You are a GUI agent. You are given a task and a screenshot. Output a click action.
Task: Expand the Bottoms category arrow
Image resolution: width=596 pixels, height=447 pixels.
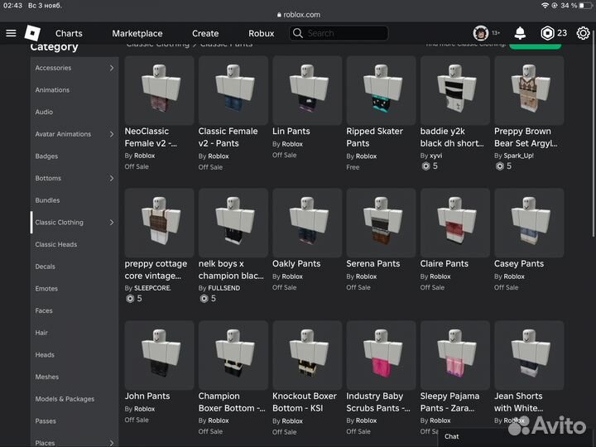(112, 178)
